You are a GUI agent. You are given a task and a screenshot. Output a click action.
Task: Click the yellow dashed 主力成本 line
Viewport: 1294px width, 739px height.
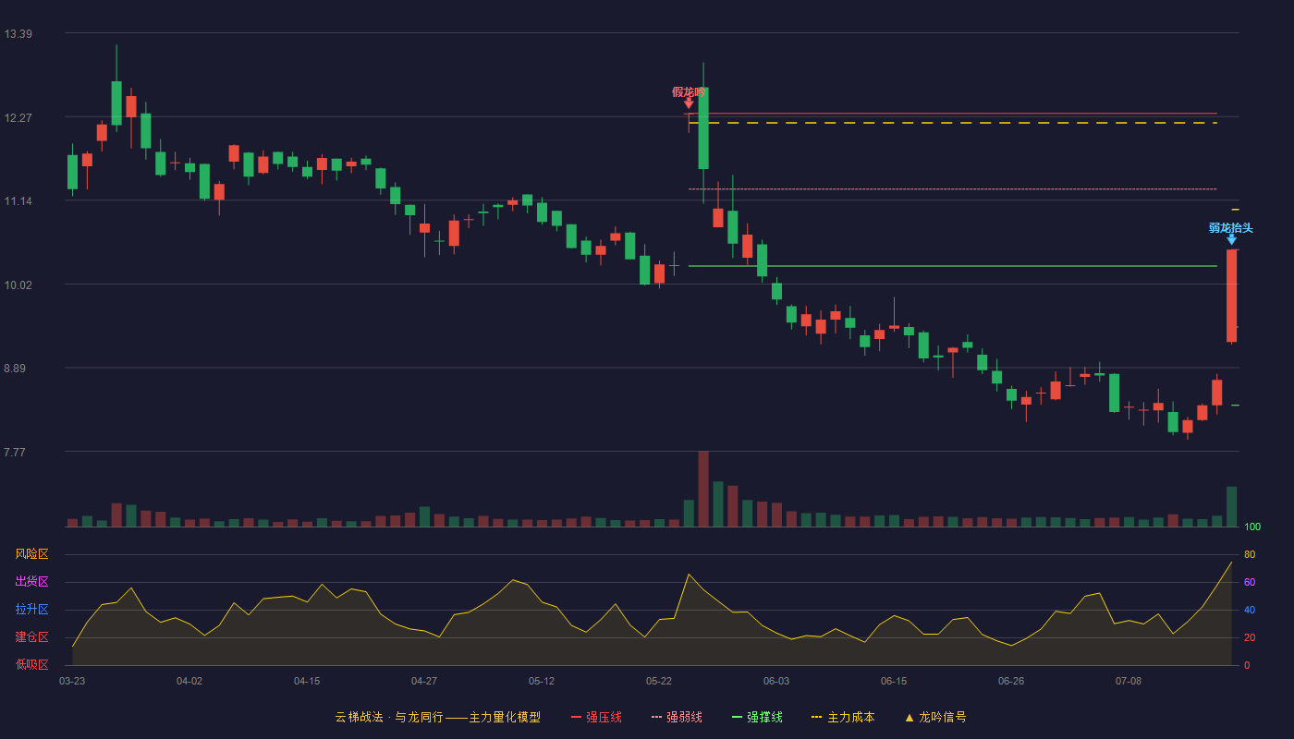click(x=952, y=123)
